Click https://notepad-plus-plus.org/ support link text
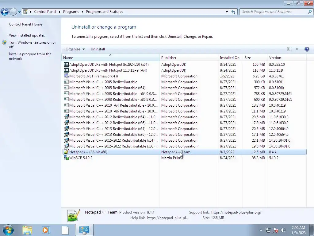Viewport: 314px width, 236px height. [x=236, y=212]
